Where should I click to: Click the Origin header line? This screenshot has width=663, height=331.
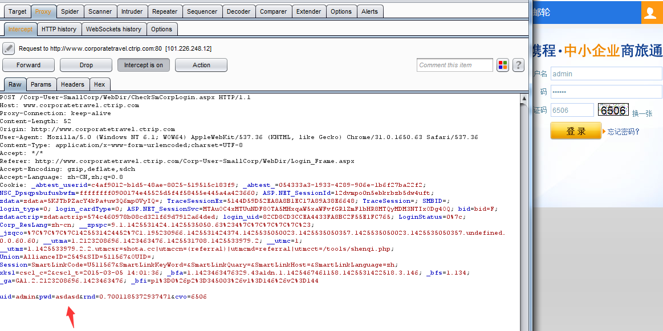[88, 129]
